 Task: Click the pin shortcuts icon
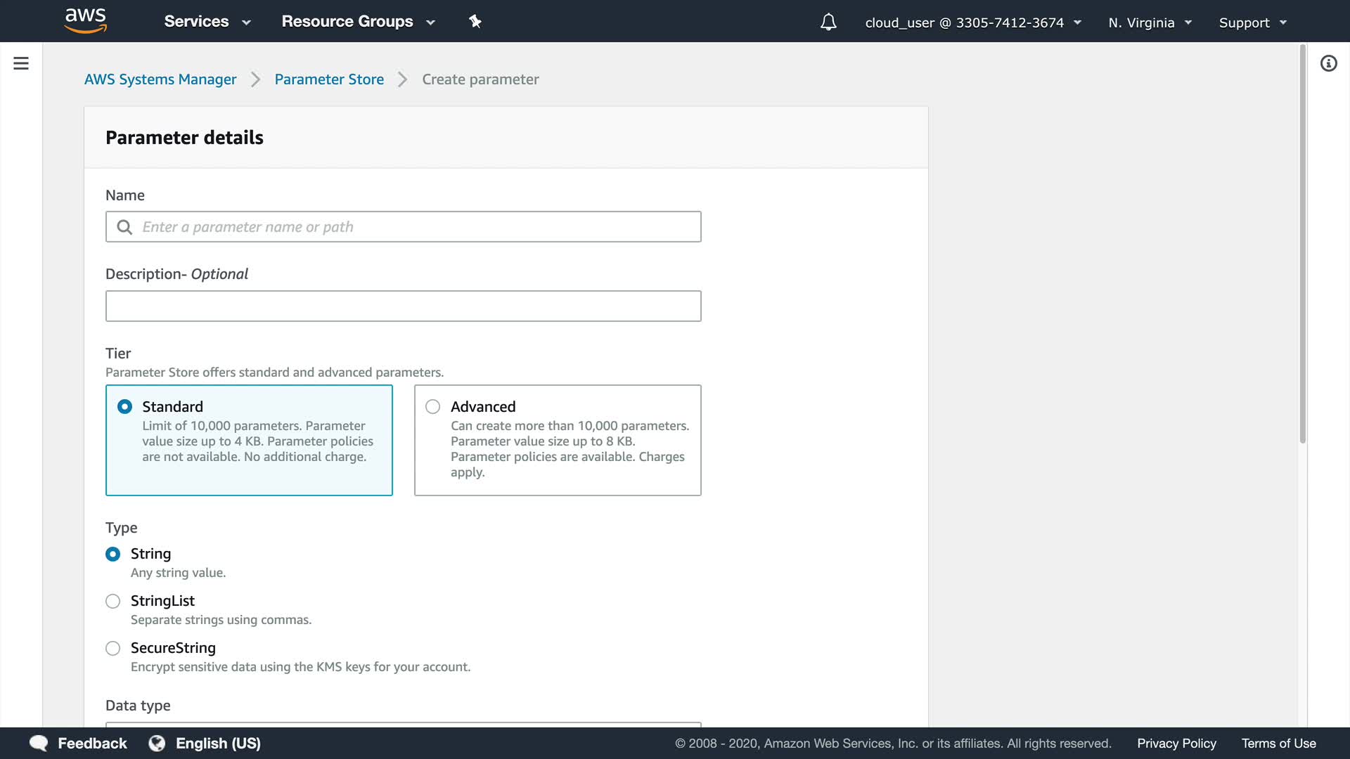(x=475, y=22)
